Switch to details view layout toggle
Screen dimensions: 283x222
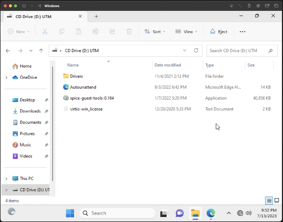tap(269, 200)
